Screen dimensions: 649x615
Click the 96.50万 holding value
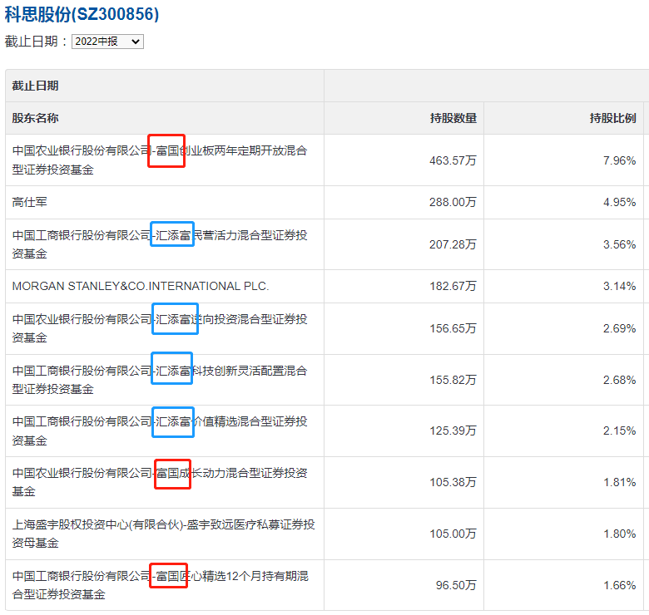[456, 585]
